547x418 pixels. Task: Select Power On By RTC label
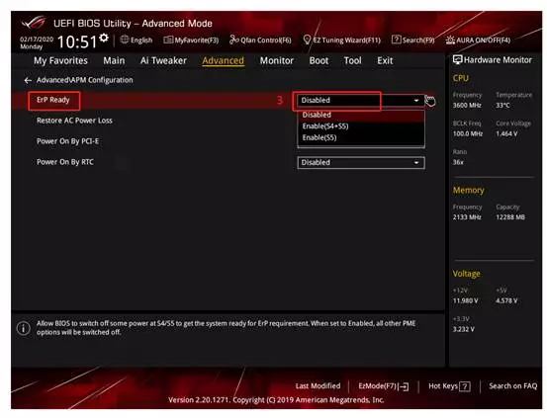click(65, 162)
